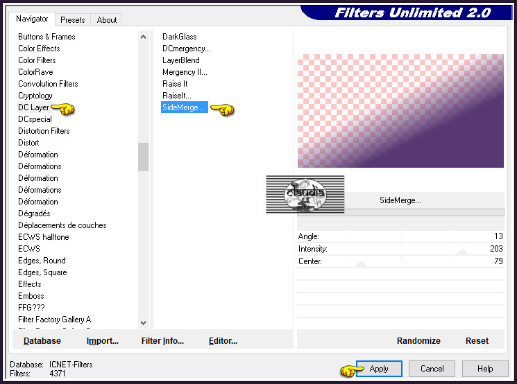The width and height of the screenshot is (517, 384).
Task: Cancel the Filters Unlimited dialog
Action: point(432,369)
